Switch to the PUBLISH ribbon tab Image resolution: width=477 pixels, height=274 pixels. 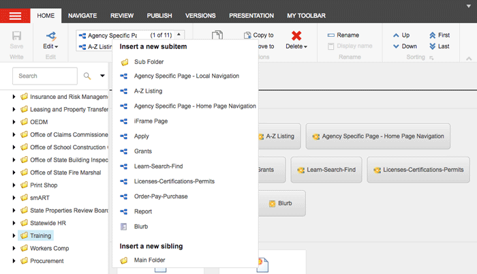coord(158,15)
